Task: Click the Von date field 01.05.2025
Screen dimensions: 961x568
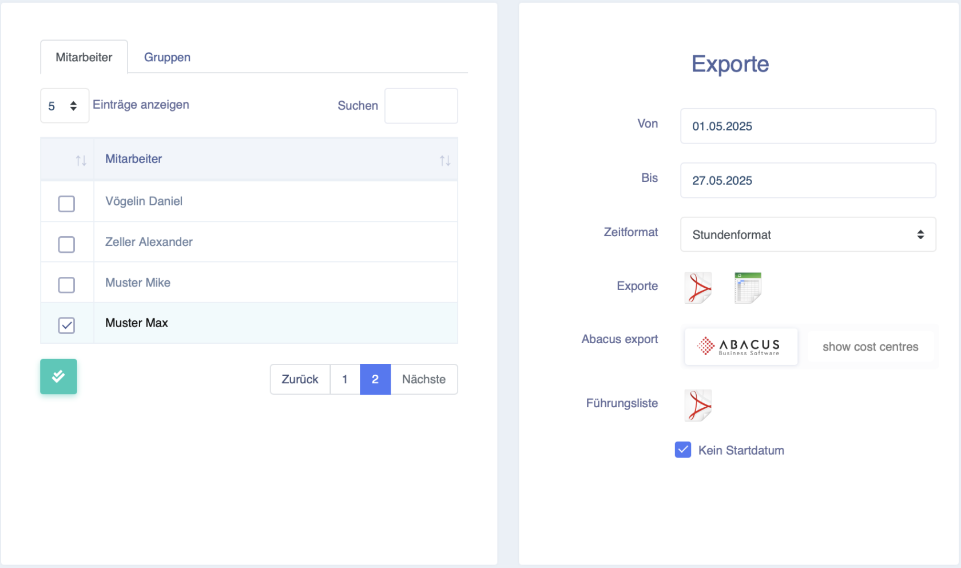Action: [808, 126]
